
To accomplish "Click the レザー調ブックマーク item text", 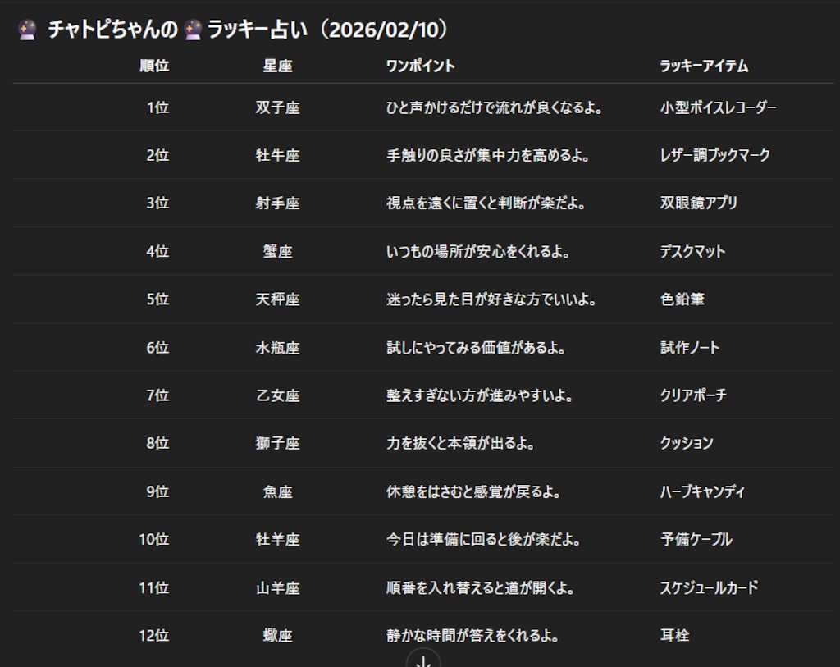I will [x=714, y=155].
